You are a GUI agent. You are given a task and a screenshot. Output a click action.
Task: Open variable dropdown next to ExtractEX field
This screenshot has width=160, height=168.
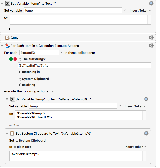point(61,52)
